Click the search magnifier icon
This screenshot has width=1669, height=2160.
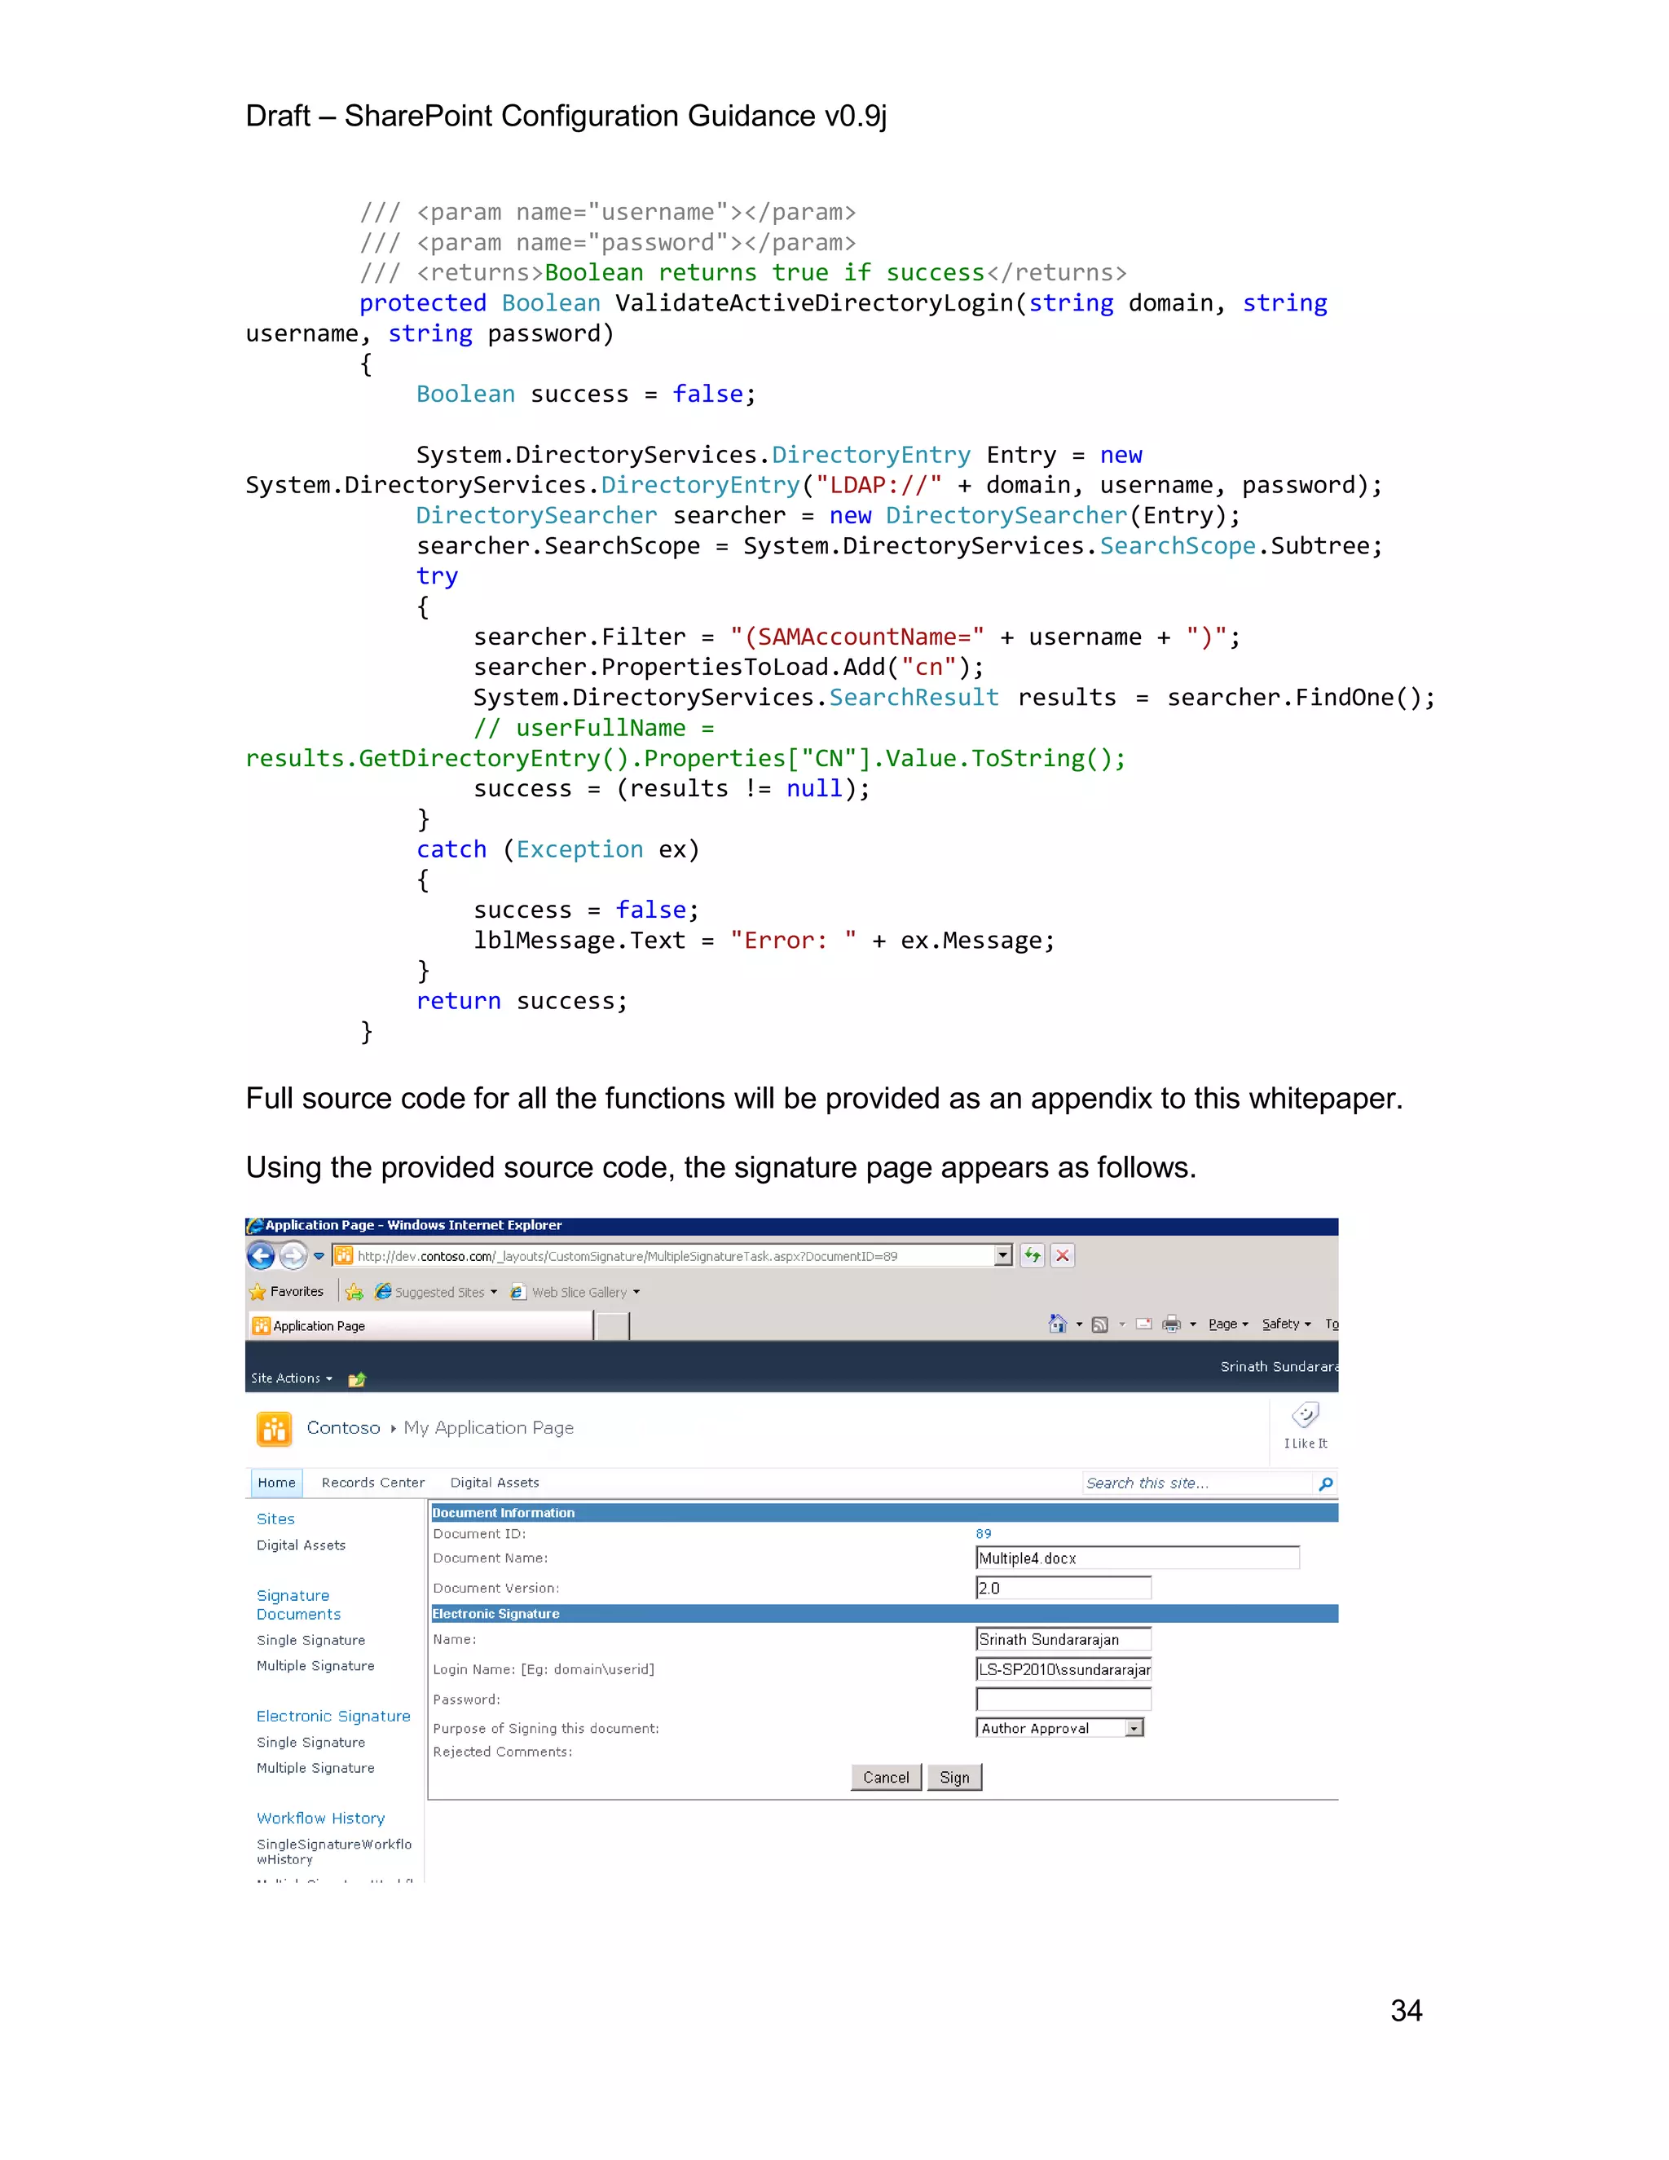click(1326, 1483)
